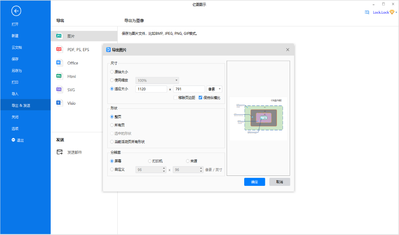Enable the 移除页边距 checkbox
The height and width of the screenshot is (235, 399).
coord(175,98)
